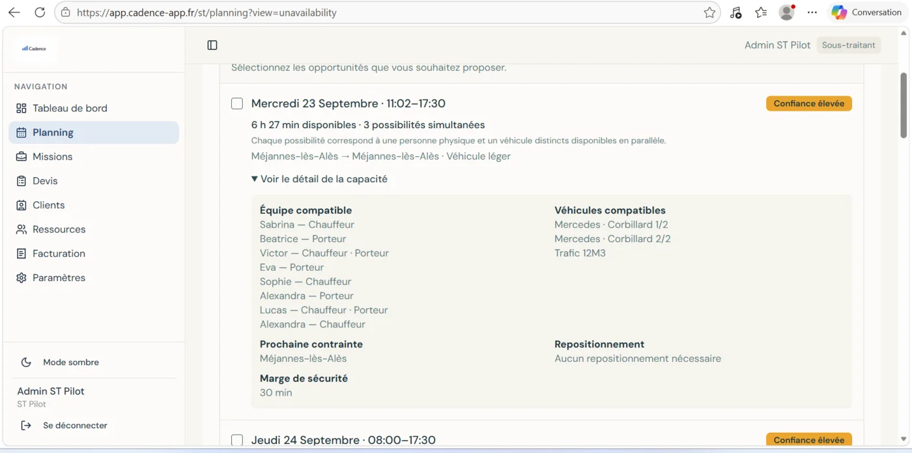912x453 pixels.
Task: Go to Missions section
Action: [94, 156]
